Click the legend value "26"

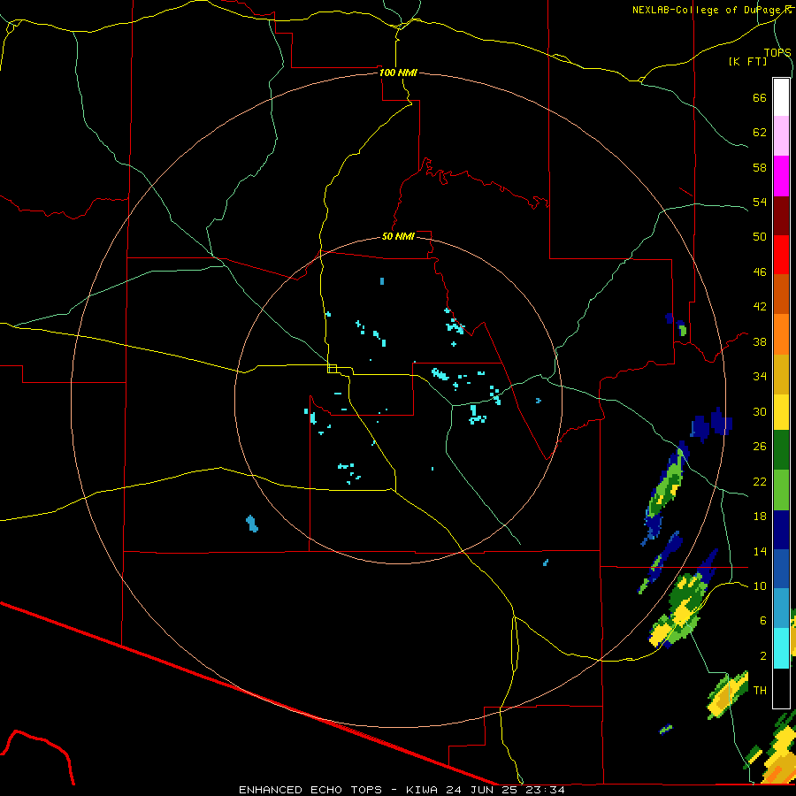[x=760, y=447]
